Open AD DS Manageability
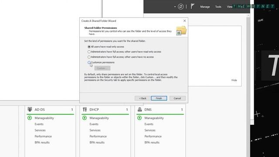Viewport: 279px width, 157px height. coord(44,118)
